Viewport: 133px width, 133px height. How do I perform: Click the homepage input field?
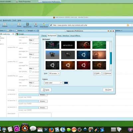tap(29, 90)
